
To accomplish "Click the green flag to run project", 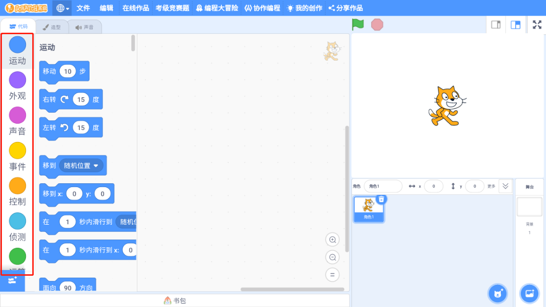I will pos(358,24).
